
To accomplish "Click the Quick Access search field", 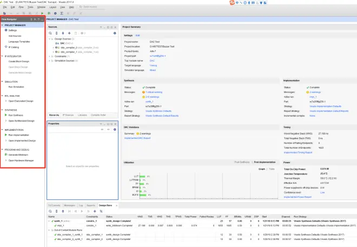I will [x=91, y=7].
